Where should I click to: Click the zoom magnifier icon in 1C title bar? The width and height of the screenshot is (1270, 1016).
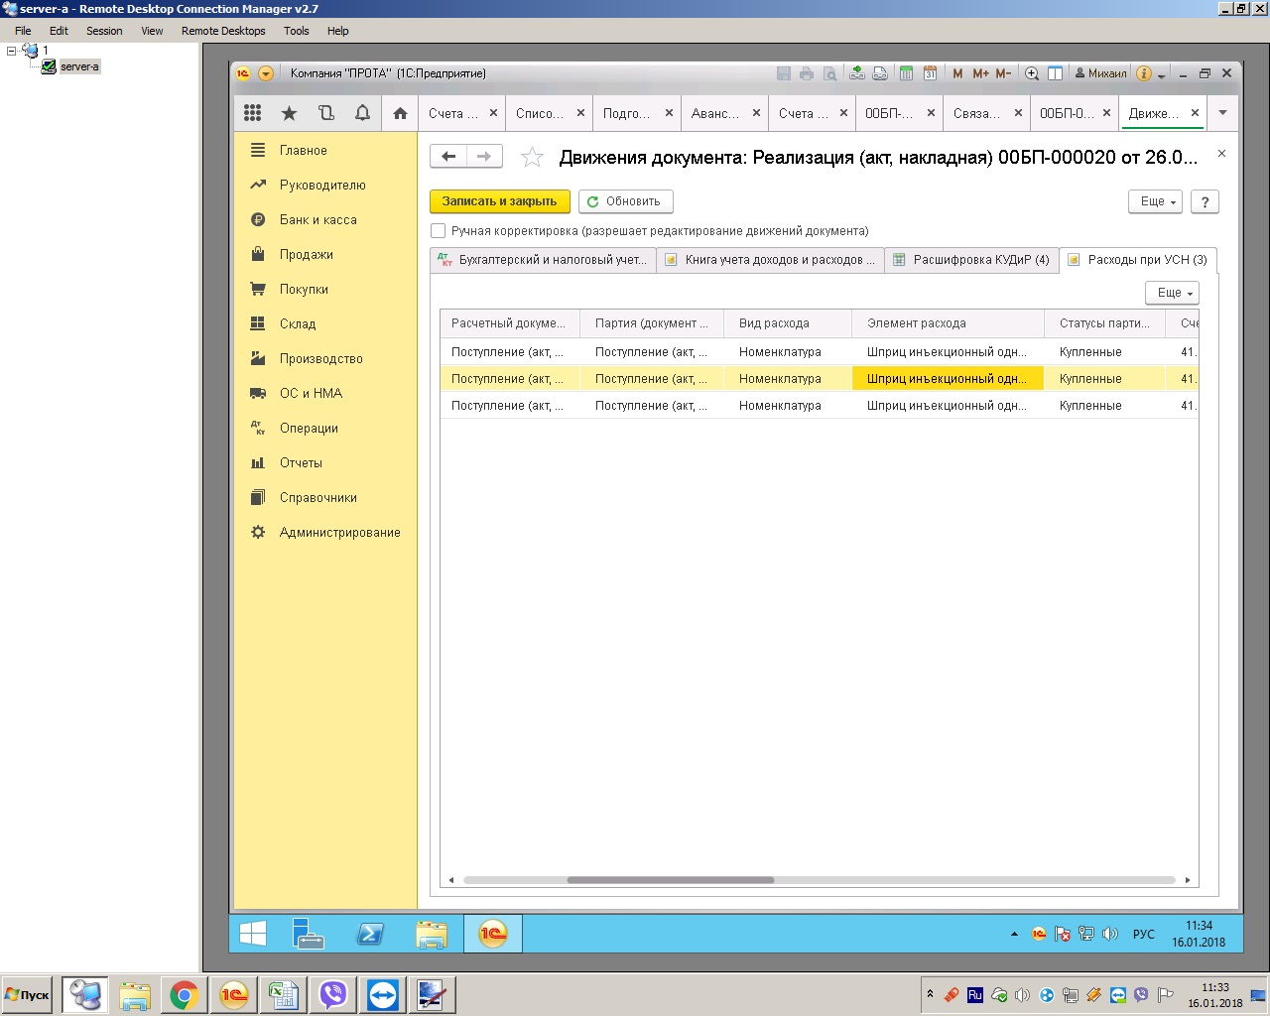pos(1032,73)
